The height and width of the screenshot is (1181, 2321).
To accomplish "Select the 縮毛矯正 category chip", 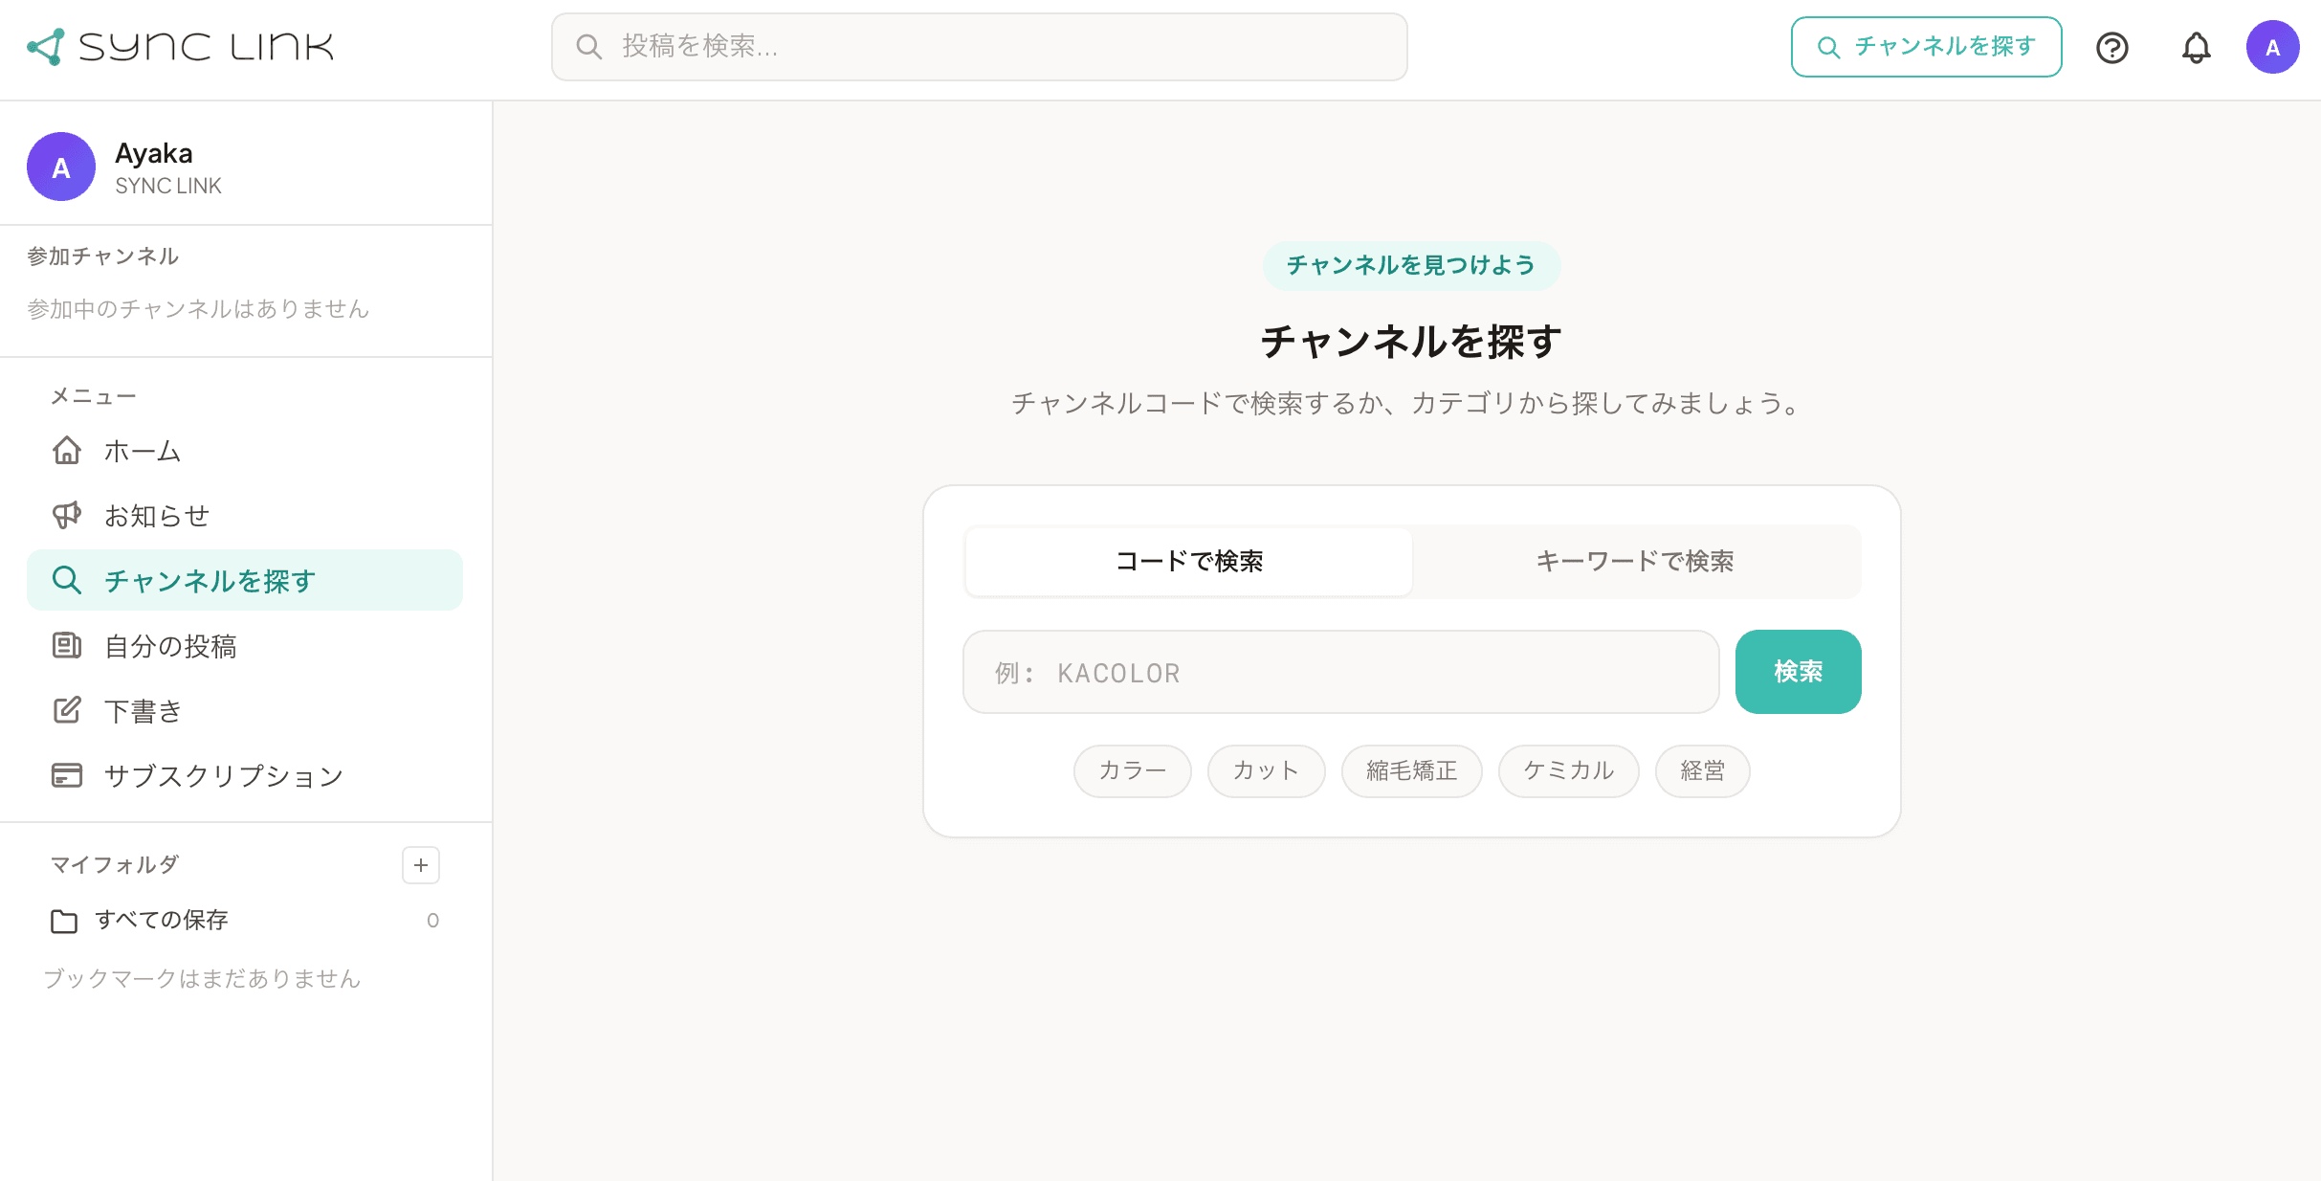I will (1411, 770).
